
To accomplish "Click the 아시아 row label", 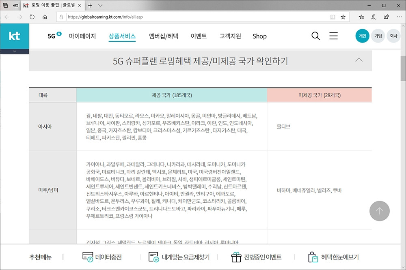I will point(45,126).
